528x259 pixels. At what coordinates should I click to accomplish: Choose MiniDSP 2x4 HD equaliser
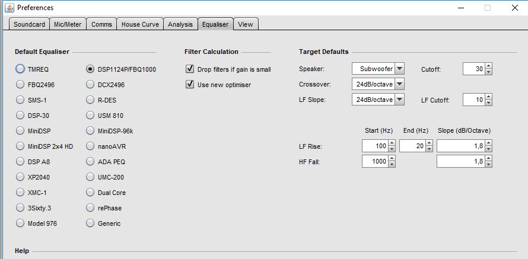(x=20, y=146)
